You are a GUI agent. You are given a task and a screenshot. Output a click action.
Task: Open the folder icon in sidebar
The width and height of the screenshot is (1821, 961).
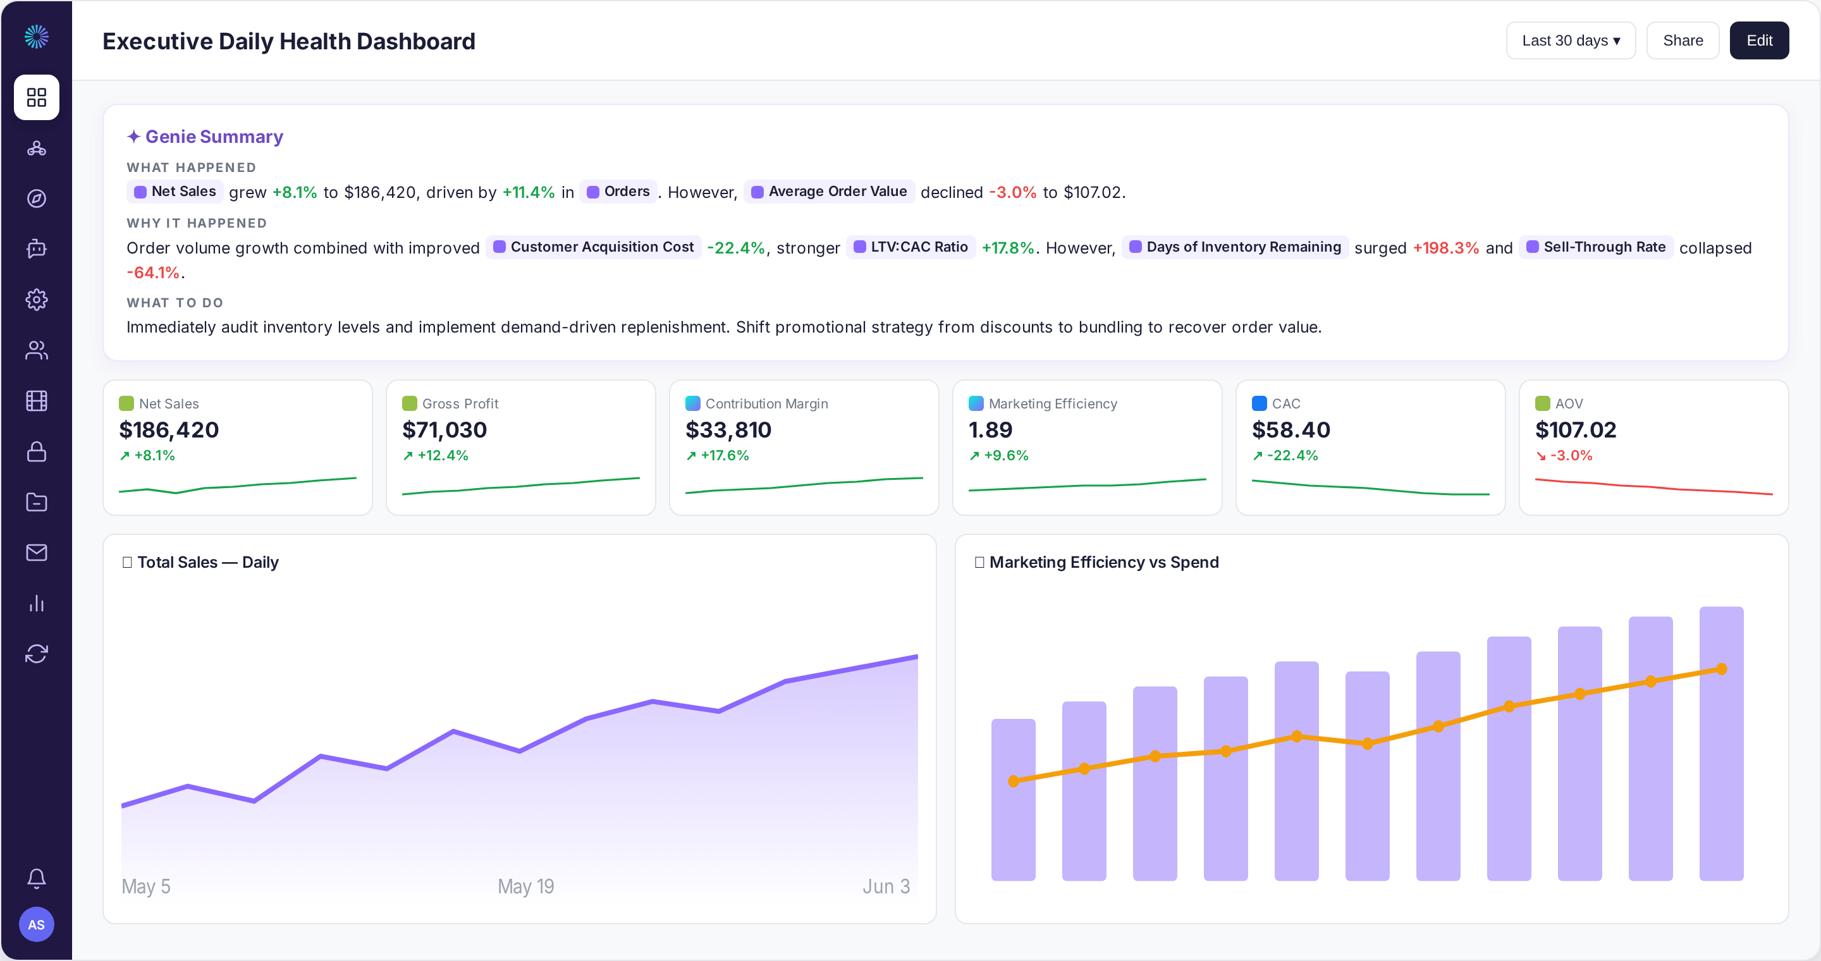coord(36,503)
